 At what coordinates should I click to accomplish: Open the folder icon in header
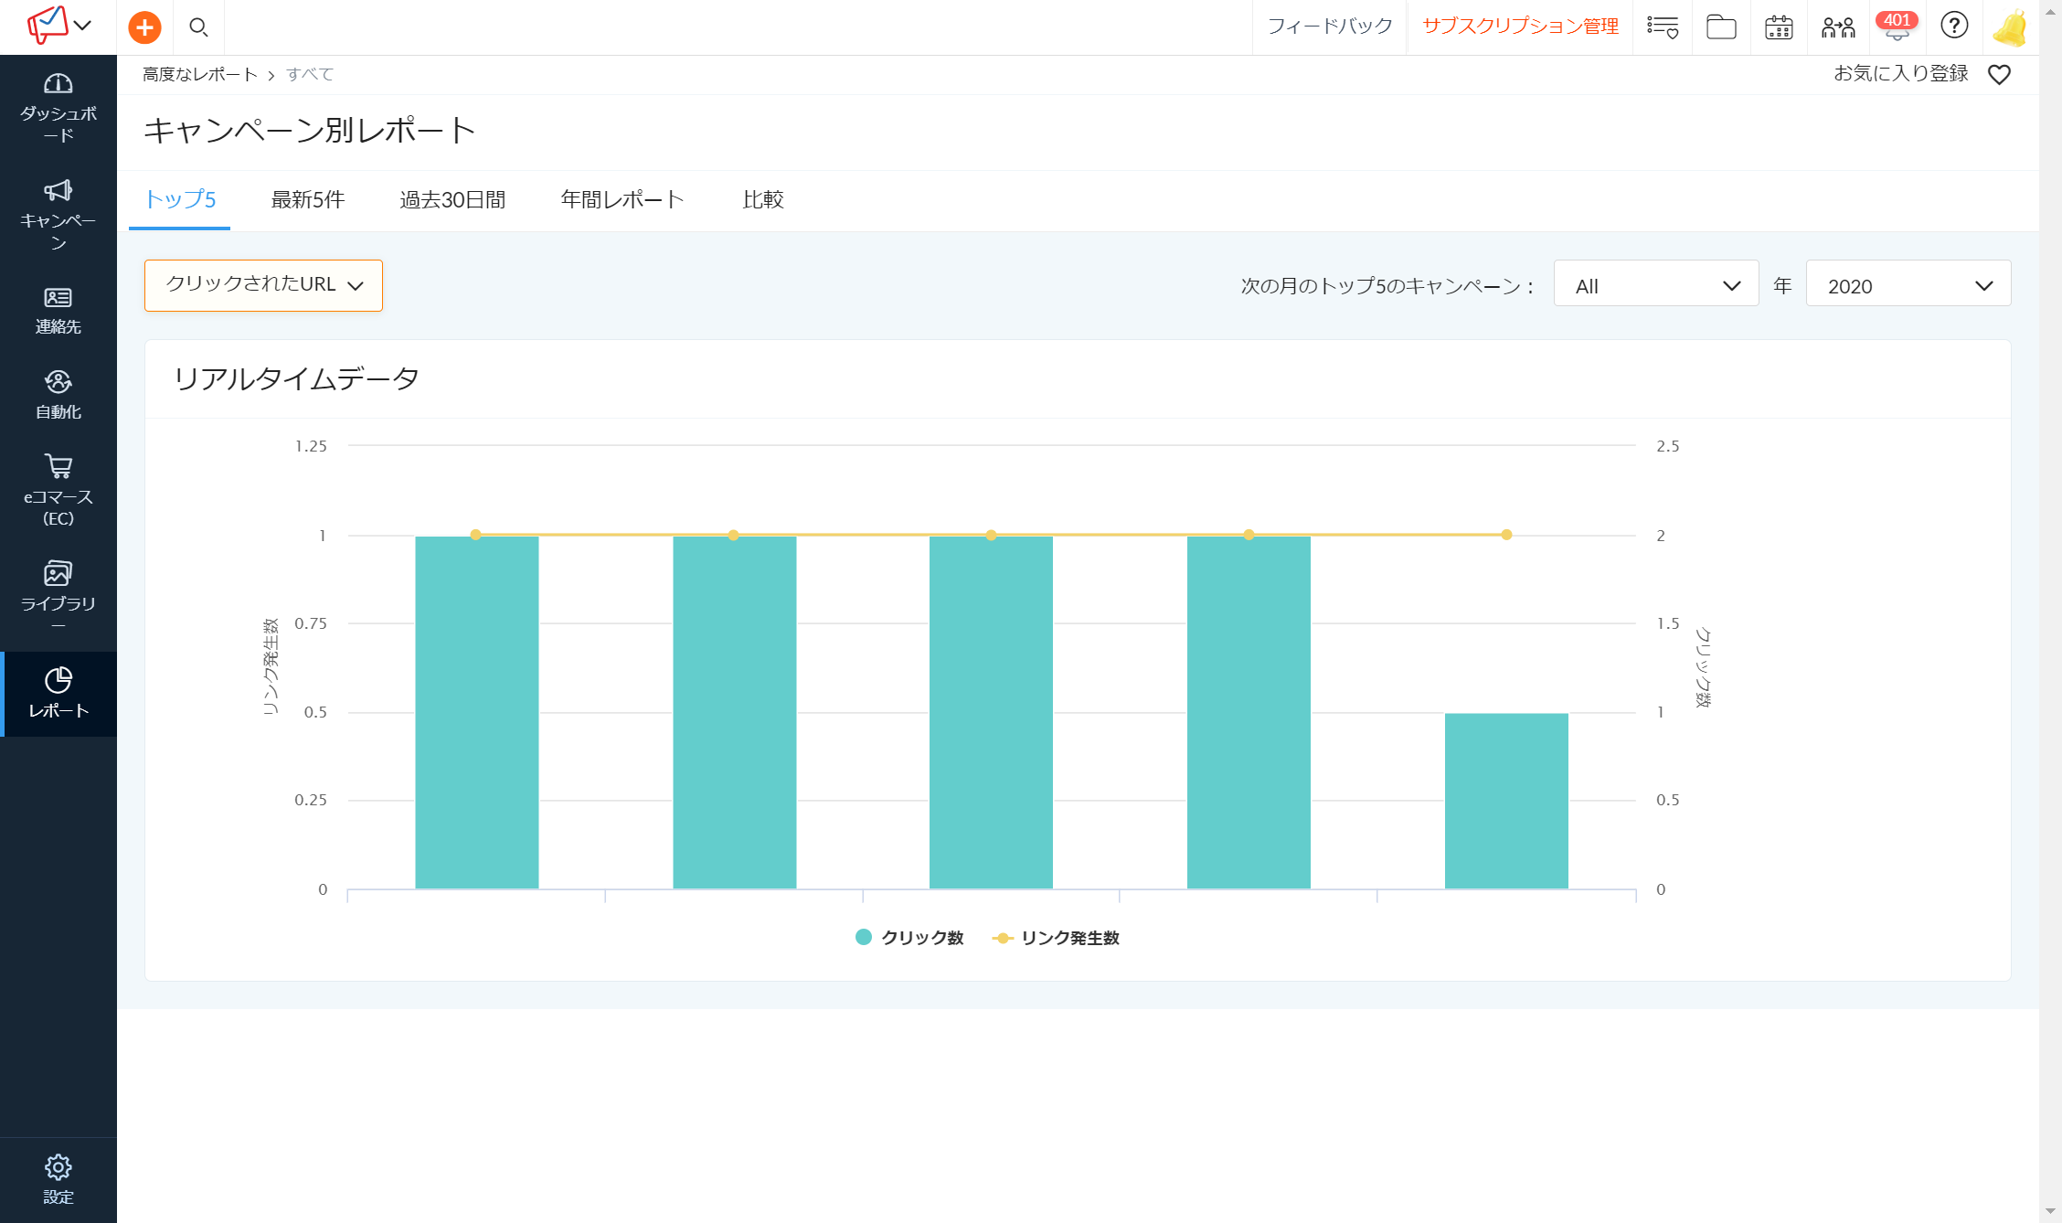(1720, 27)
